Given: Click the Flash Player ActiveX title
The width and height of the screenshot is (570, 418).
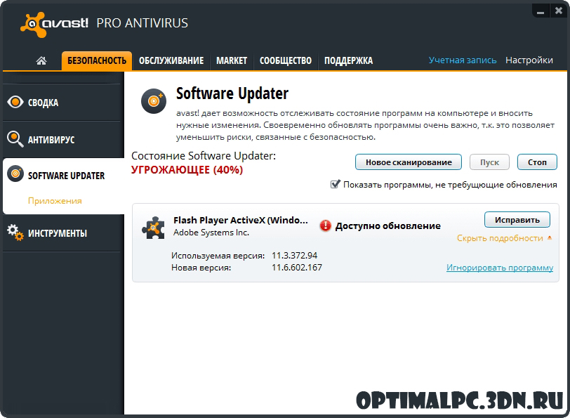Looking at the screenshot, I should pyautogui.click(x=240, y=221).
